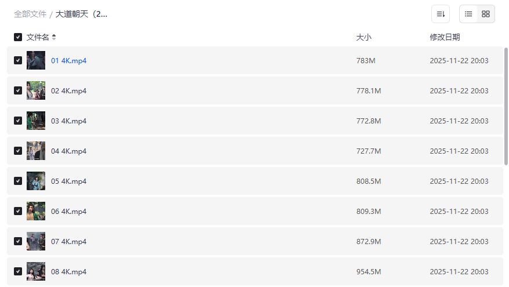Sort by the 修改日期 column header
This screenshot has width=509, height=287.
click(x=445, y=37)
